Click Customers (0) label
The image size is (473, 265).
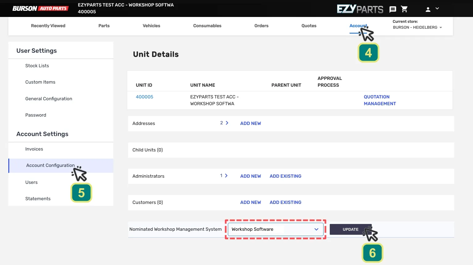pos(148,202)
